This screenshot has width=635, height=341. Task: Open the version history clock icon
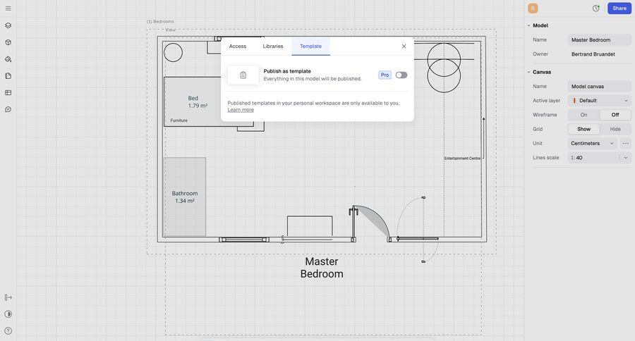(x=596, y=8)
